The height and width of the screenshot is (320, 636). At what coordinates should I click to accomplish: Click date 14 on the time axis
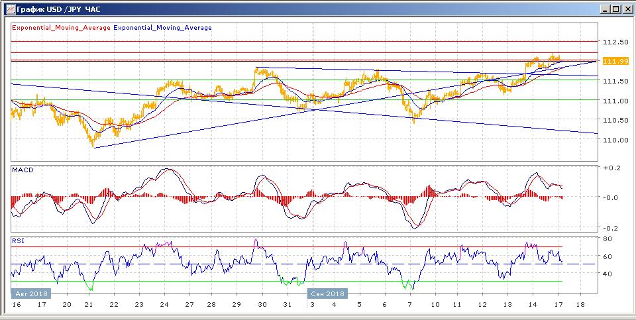pyautogui.click(x=532, y=305)
